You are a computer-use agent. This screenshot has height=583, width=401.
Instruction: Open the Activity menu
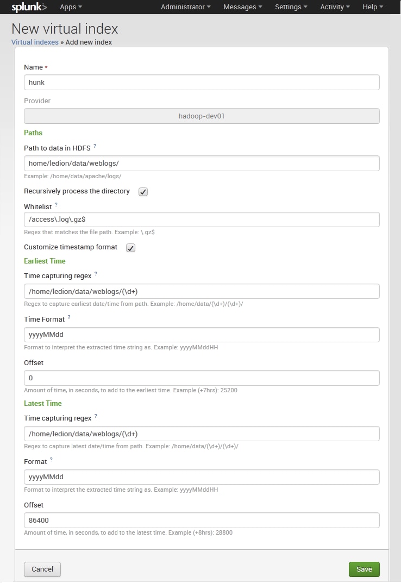pos(335,7)
